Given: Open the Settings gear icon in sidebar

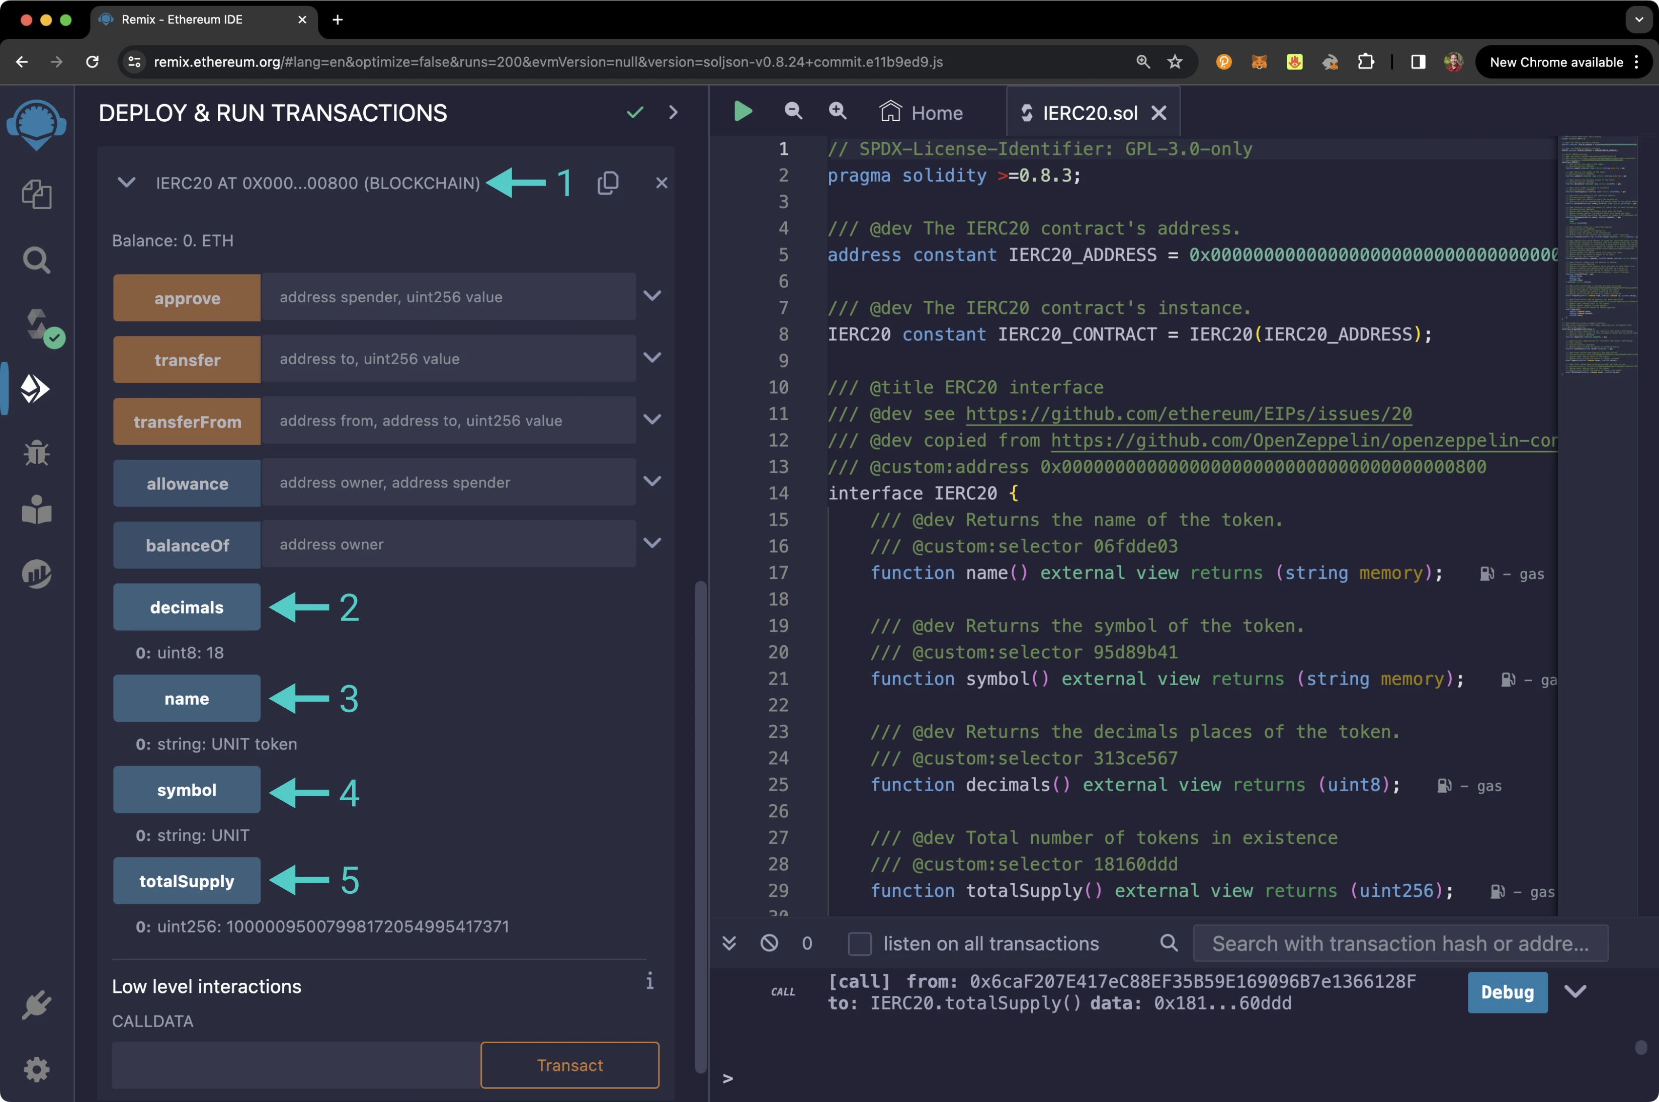Looking at the screenshot, I should tap(37, 1070).
